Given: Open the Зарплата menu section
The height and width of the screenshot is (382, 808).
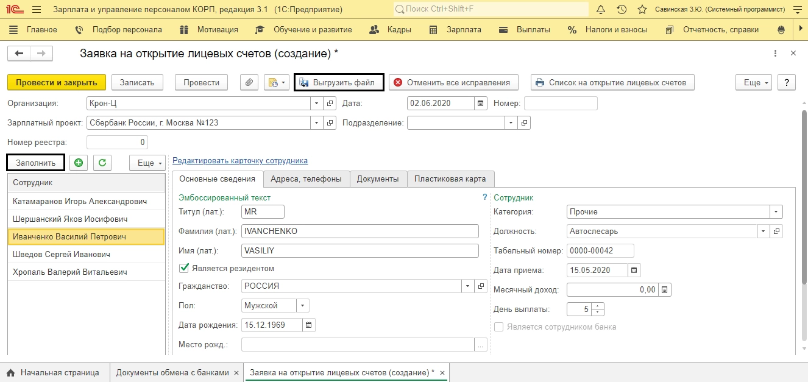Looking at the screenshot, I should click(463, 29).
